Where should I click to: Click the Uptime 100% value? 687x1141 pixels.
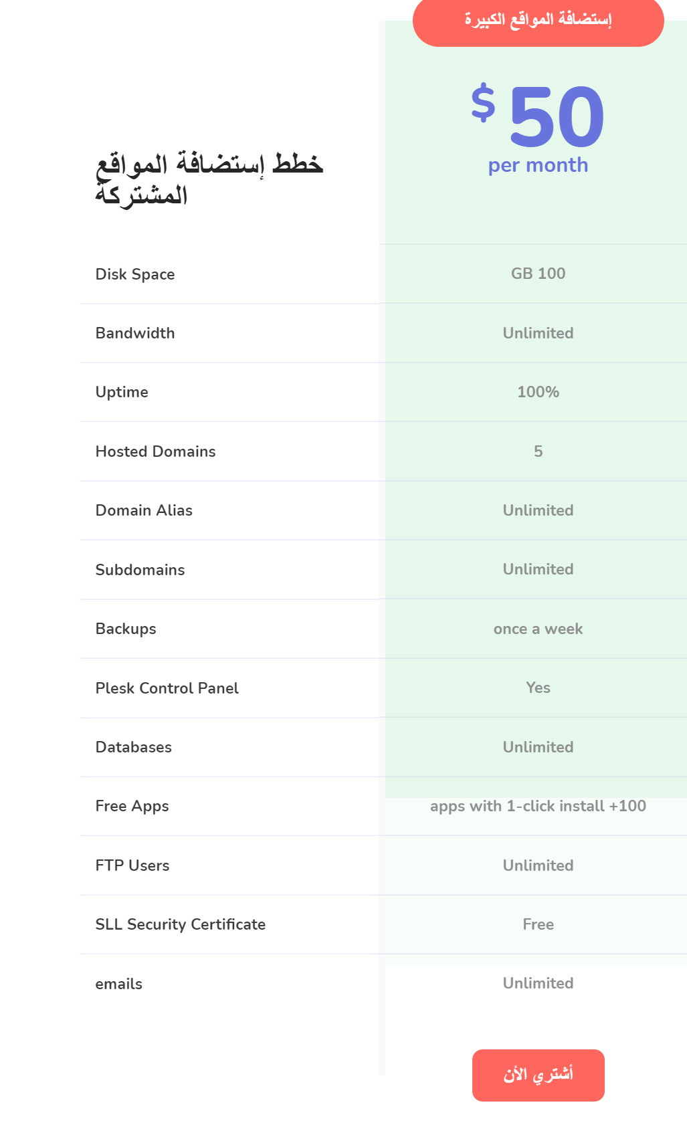click(538, 392)
